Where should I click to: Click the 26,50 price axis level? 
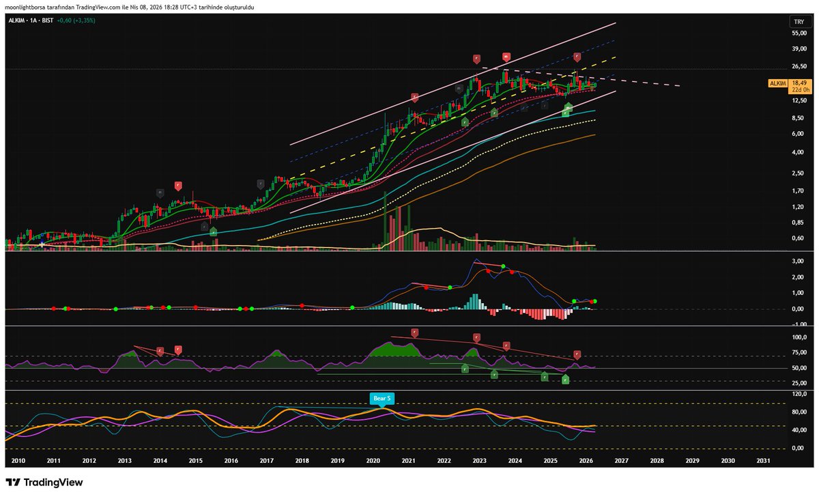pyautogui.click(x=799, y=66)
